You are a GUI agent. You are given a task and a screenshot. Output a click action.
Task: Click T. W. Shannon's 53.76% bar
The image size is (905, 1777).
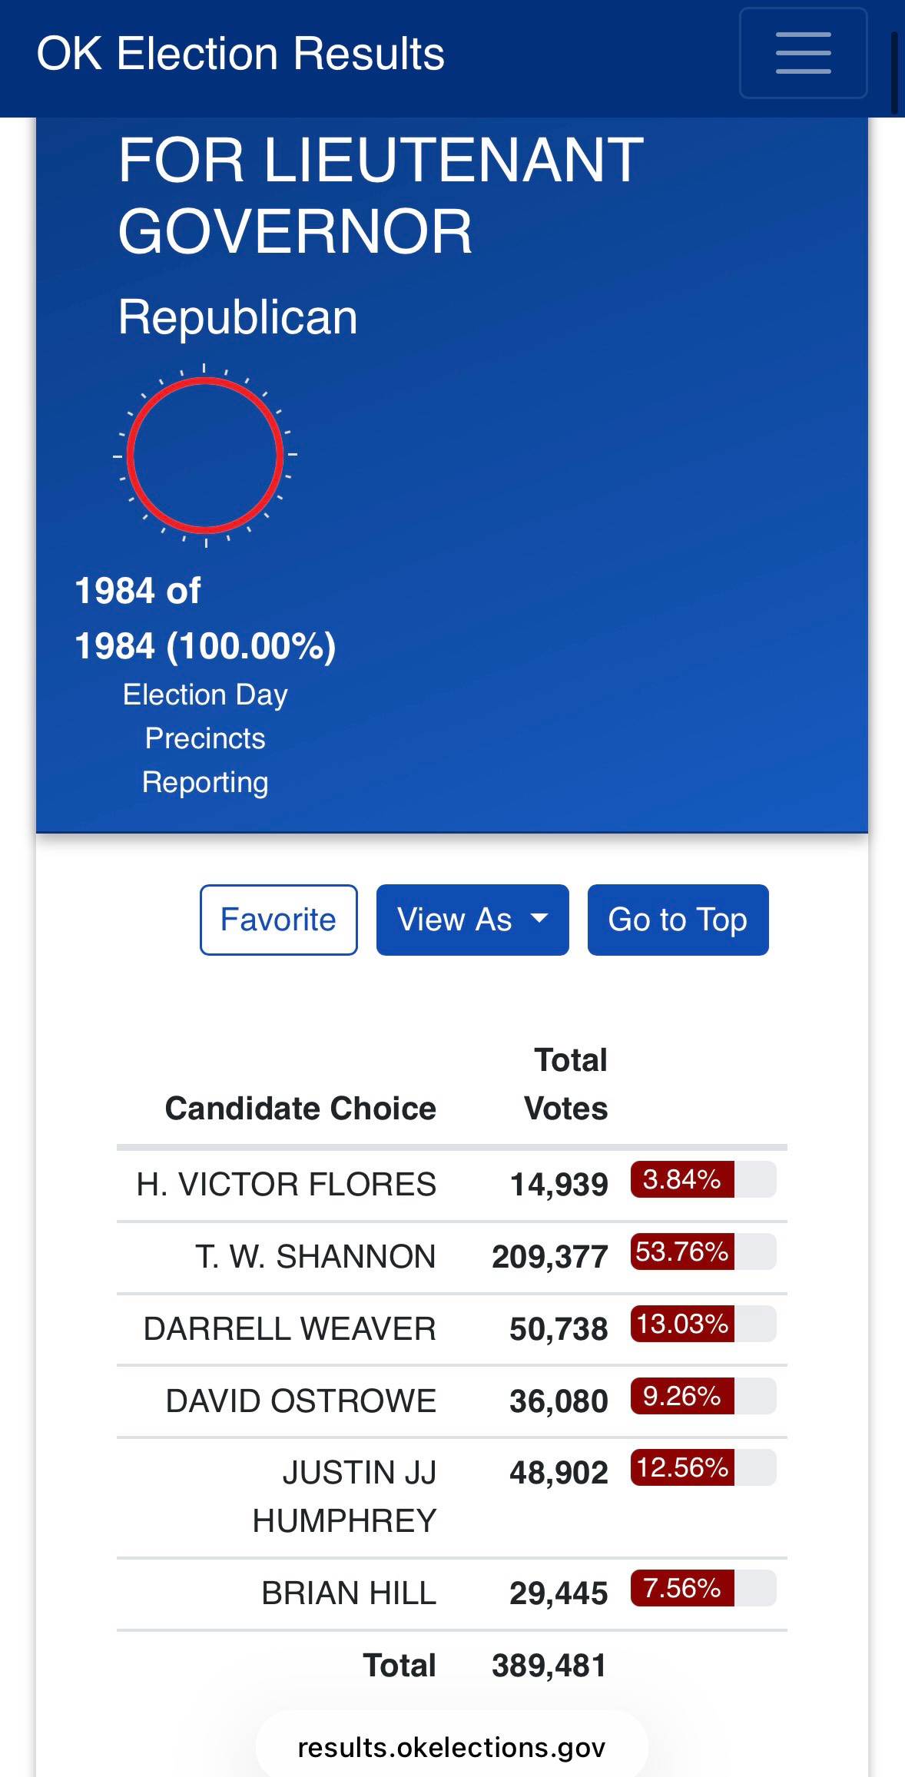(x=703, y=1252)
